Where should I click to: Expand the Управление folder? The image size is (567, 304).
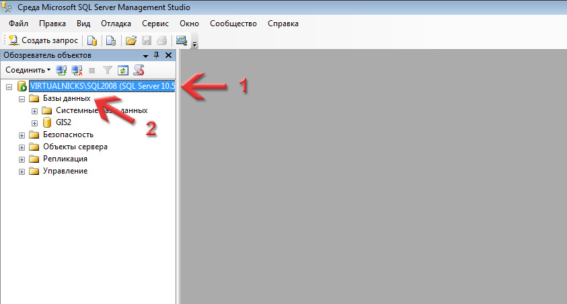[x=22, y=172]
